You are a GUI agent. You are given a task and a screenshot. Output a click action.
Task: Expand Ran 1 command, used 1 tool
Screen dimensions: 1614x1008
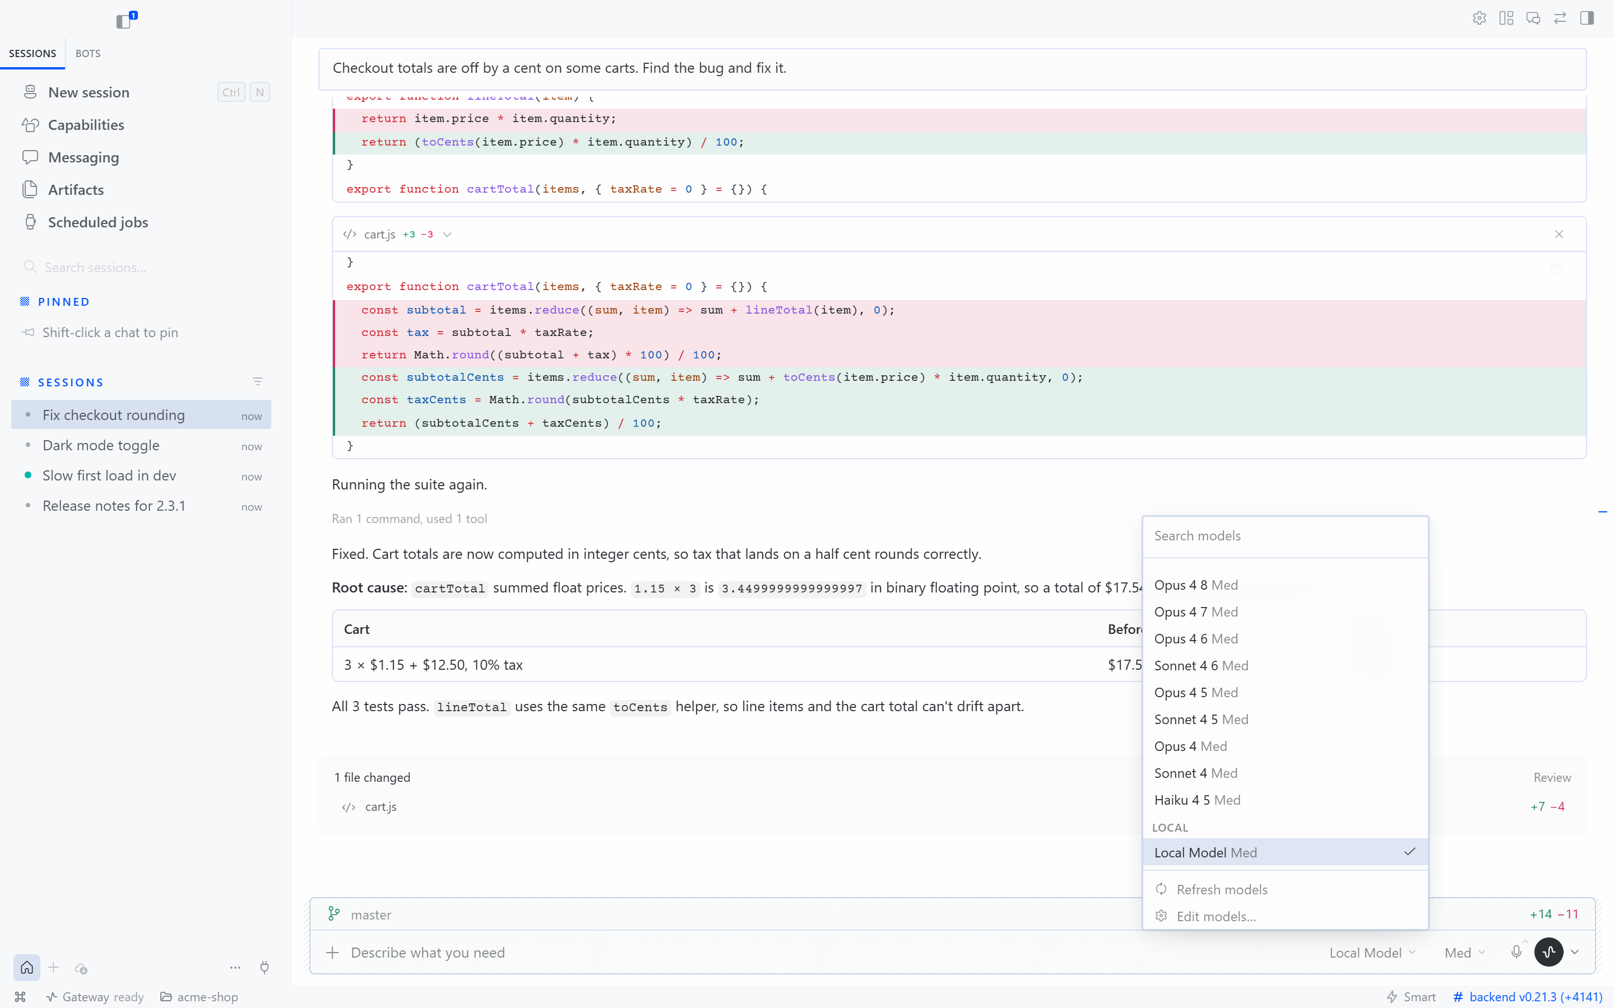(409, 519)
